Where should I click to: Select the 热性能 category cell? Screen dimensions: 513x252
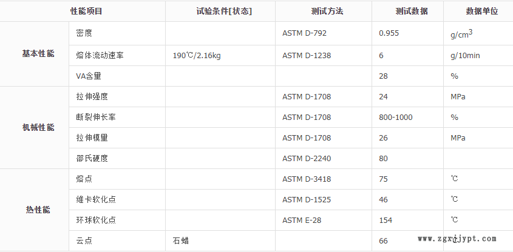point(38,210)
